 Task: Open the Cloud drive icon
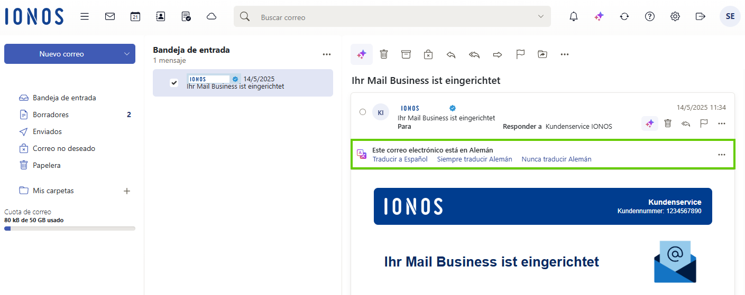click(211, 16)
